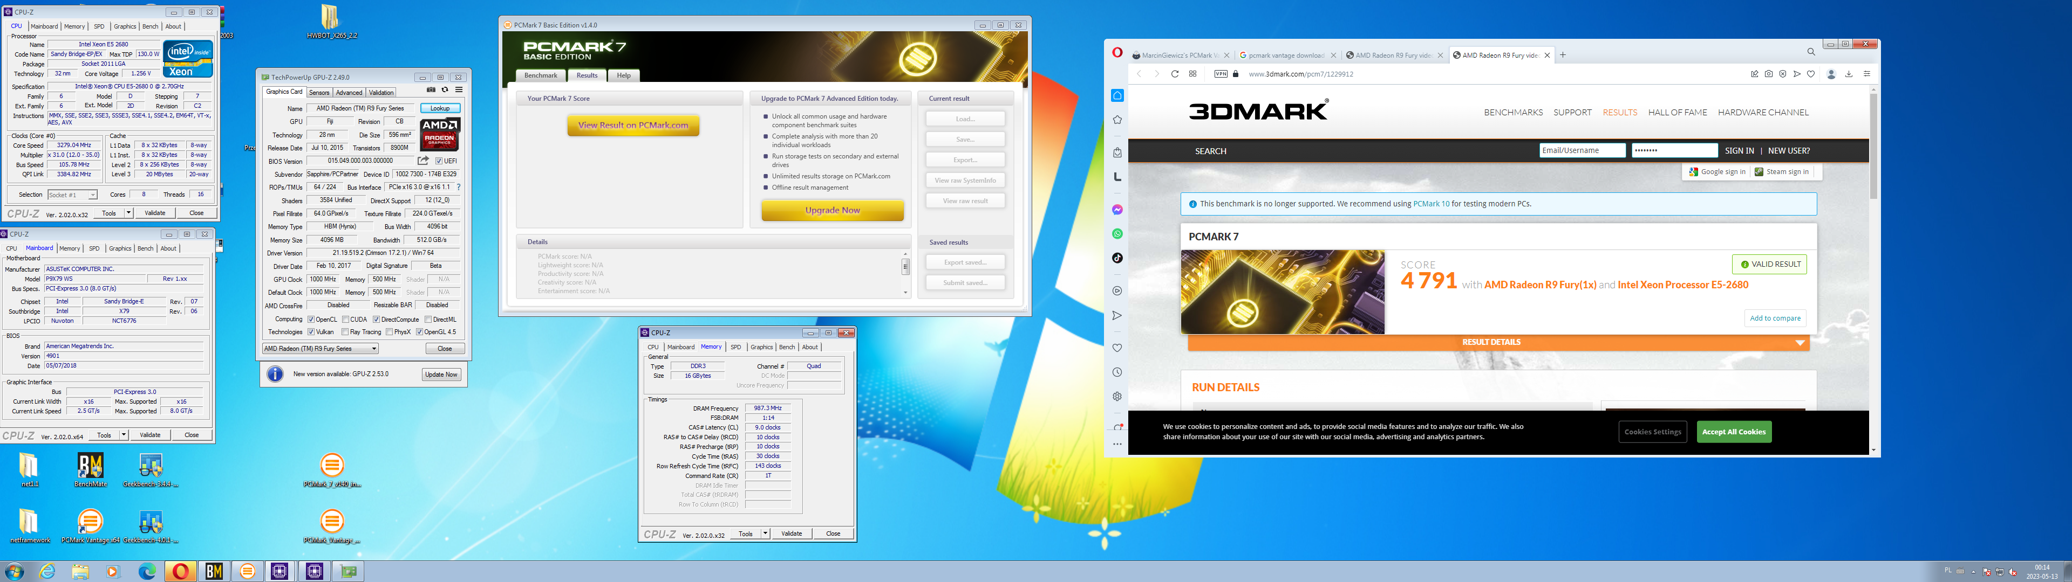
Task: Click the BIOS share/export icon in GPU-Z
Action: [423, 161]
